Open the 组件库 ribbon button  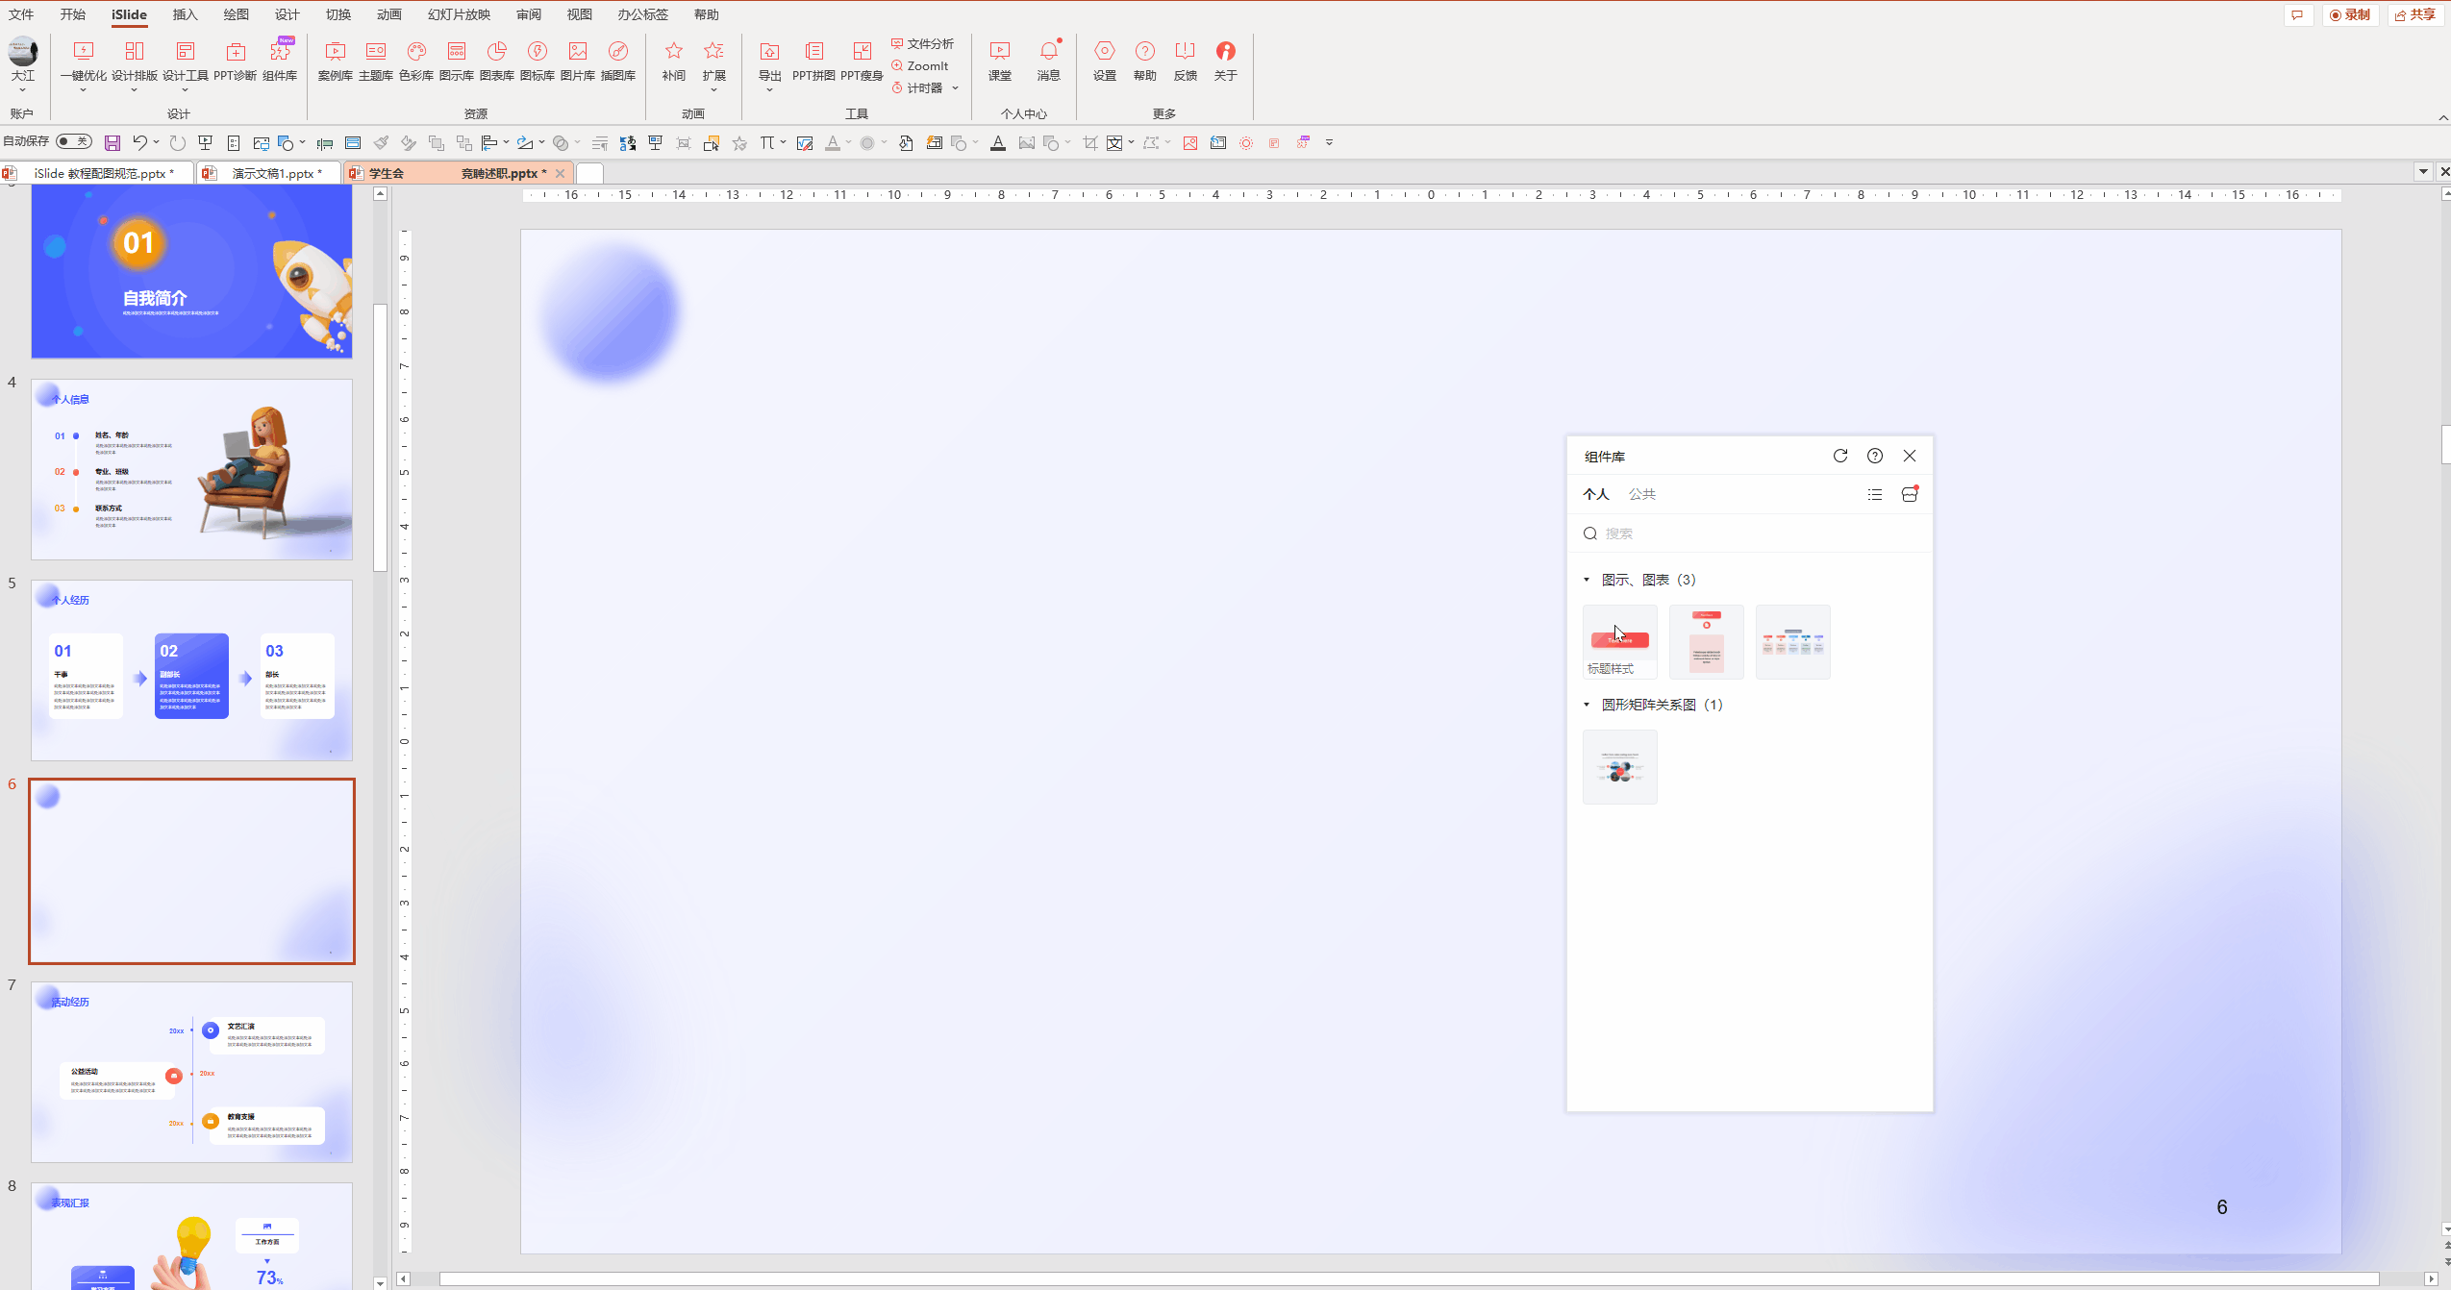[x=280, y=62]
